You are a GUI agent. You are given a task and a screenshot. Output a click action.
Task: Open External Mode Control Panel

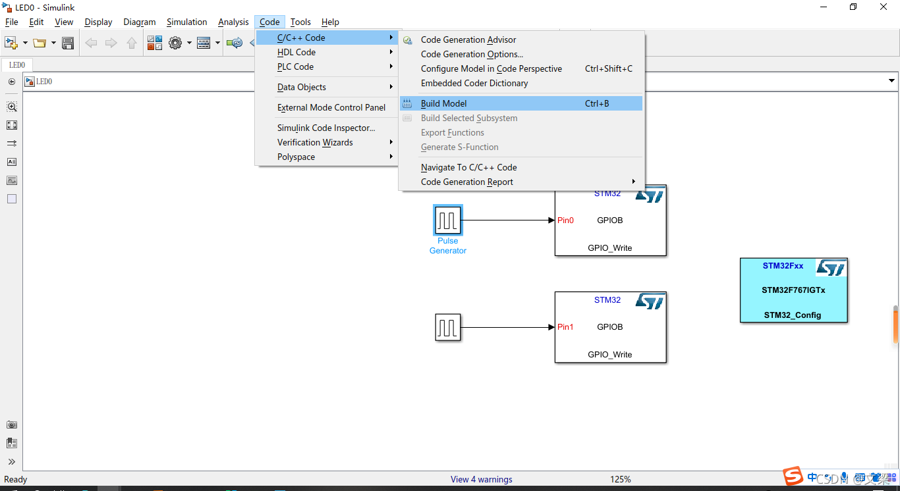327,107
